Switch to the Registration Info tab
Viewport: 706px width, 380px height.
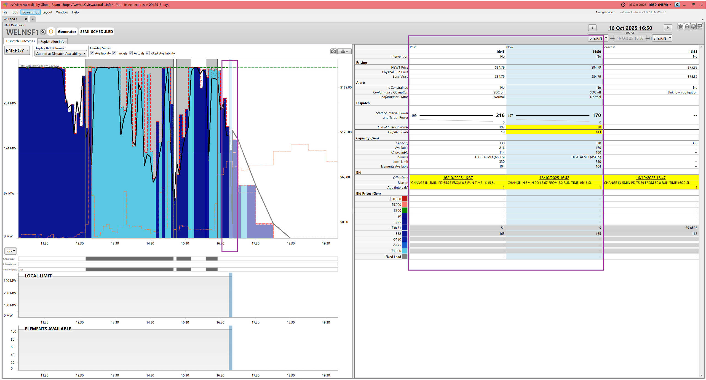tap(52, 42)
